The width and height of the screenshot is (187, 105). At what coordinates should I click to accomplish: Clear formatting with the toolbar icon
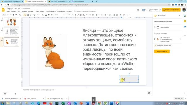click(x=121, y=15)
